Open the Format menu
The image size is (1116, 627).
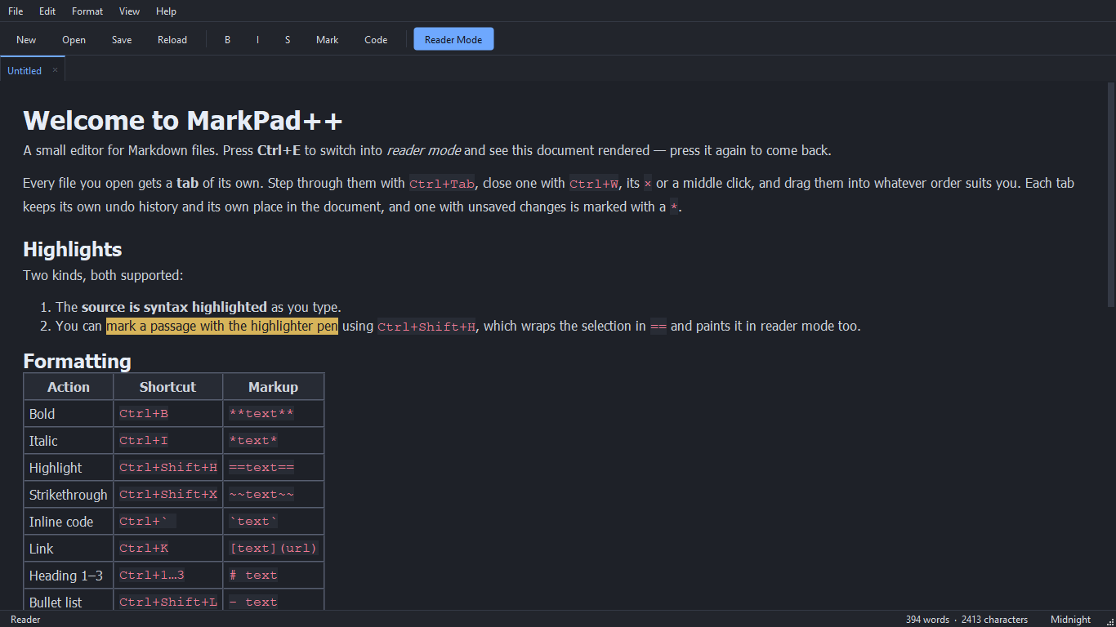pos(87,11)
